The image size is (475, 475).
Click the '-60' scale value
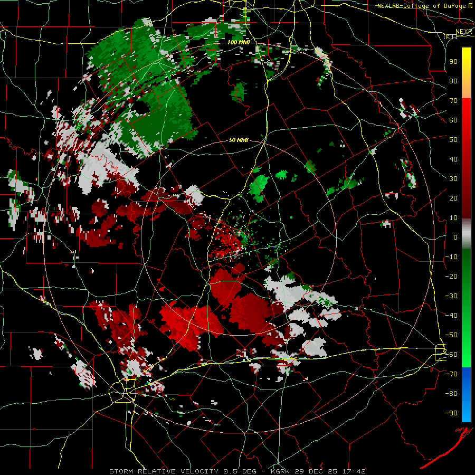tap(451, 355)
